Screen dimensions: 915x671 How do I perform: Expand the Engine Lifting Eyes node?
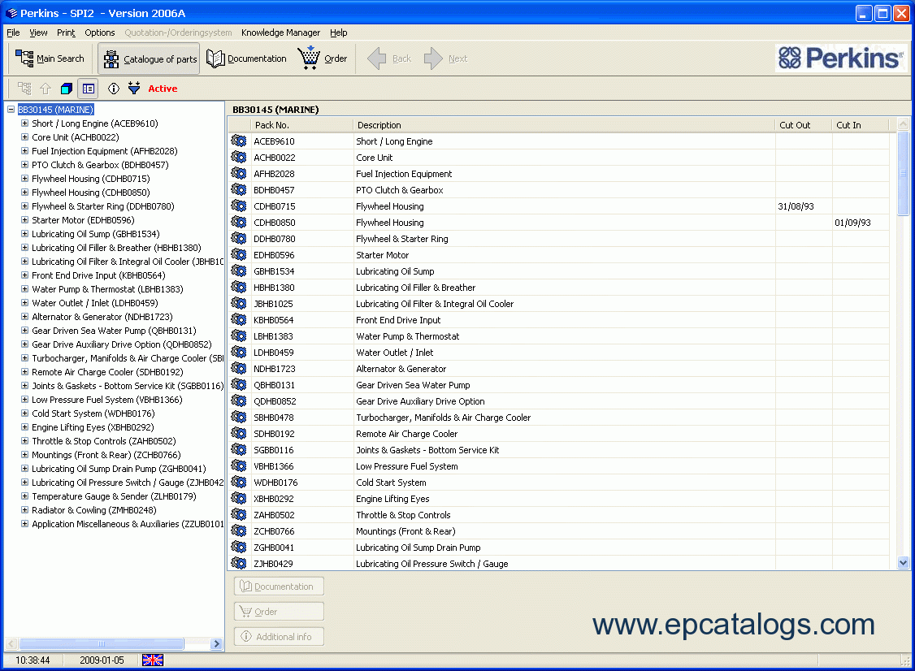click(x=24, y=427)
